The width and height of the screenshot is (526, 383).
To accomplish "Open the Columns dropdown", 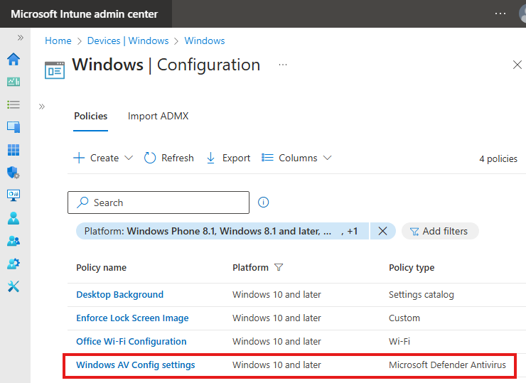I will coord(296,158).
